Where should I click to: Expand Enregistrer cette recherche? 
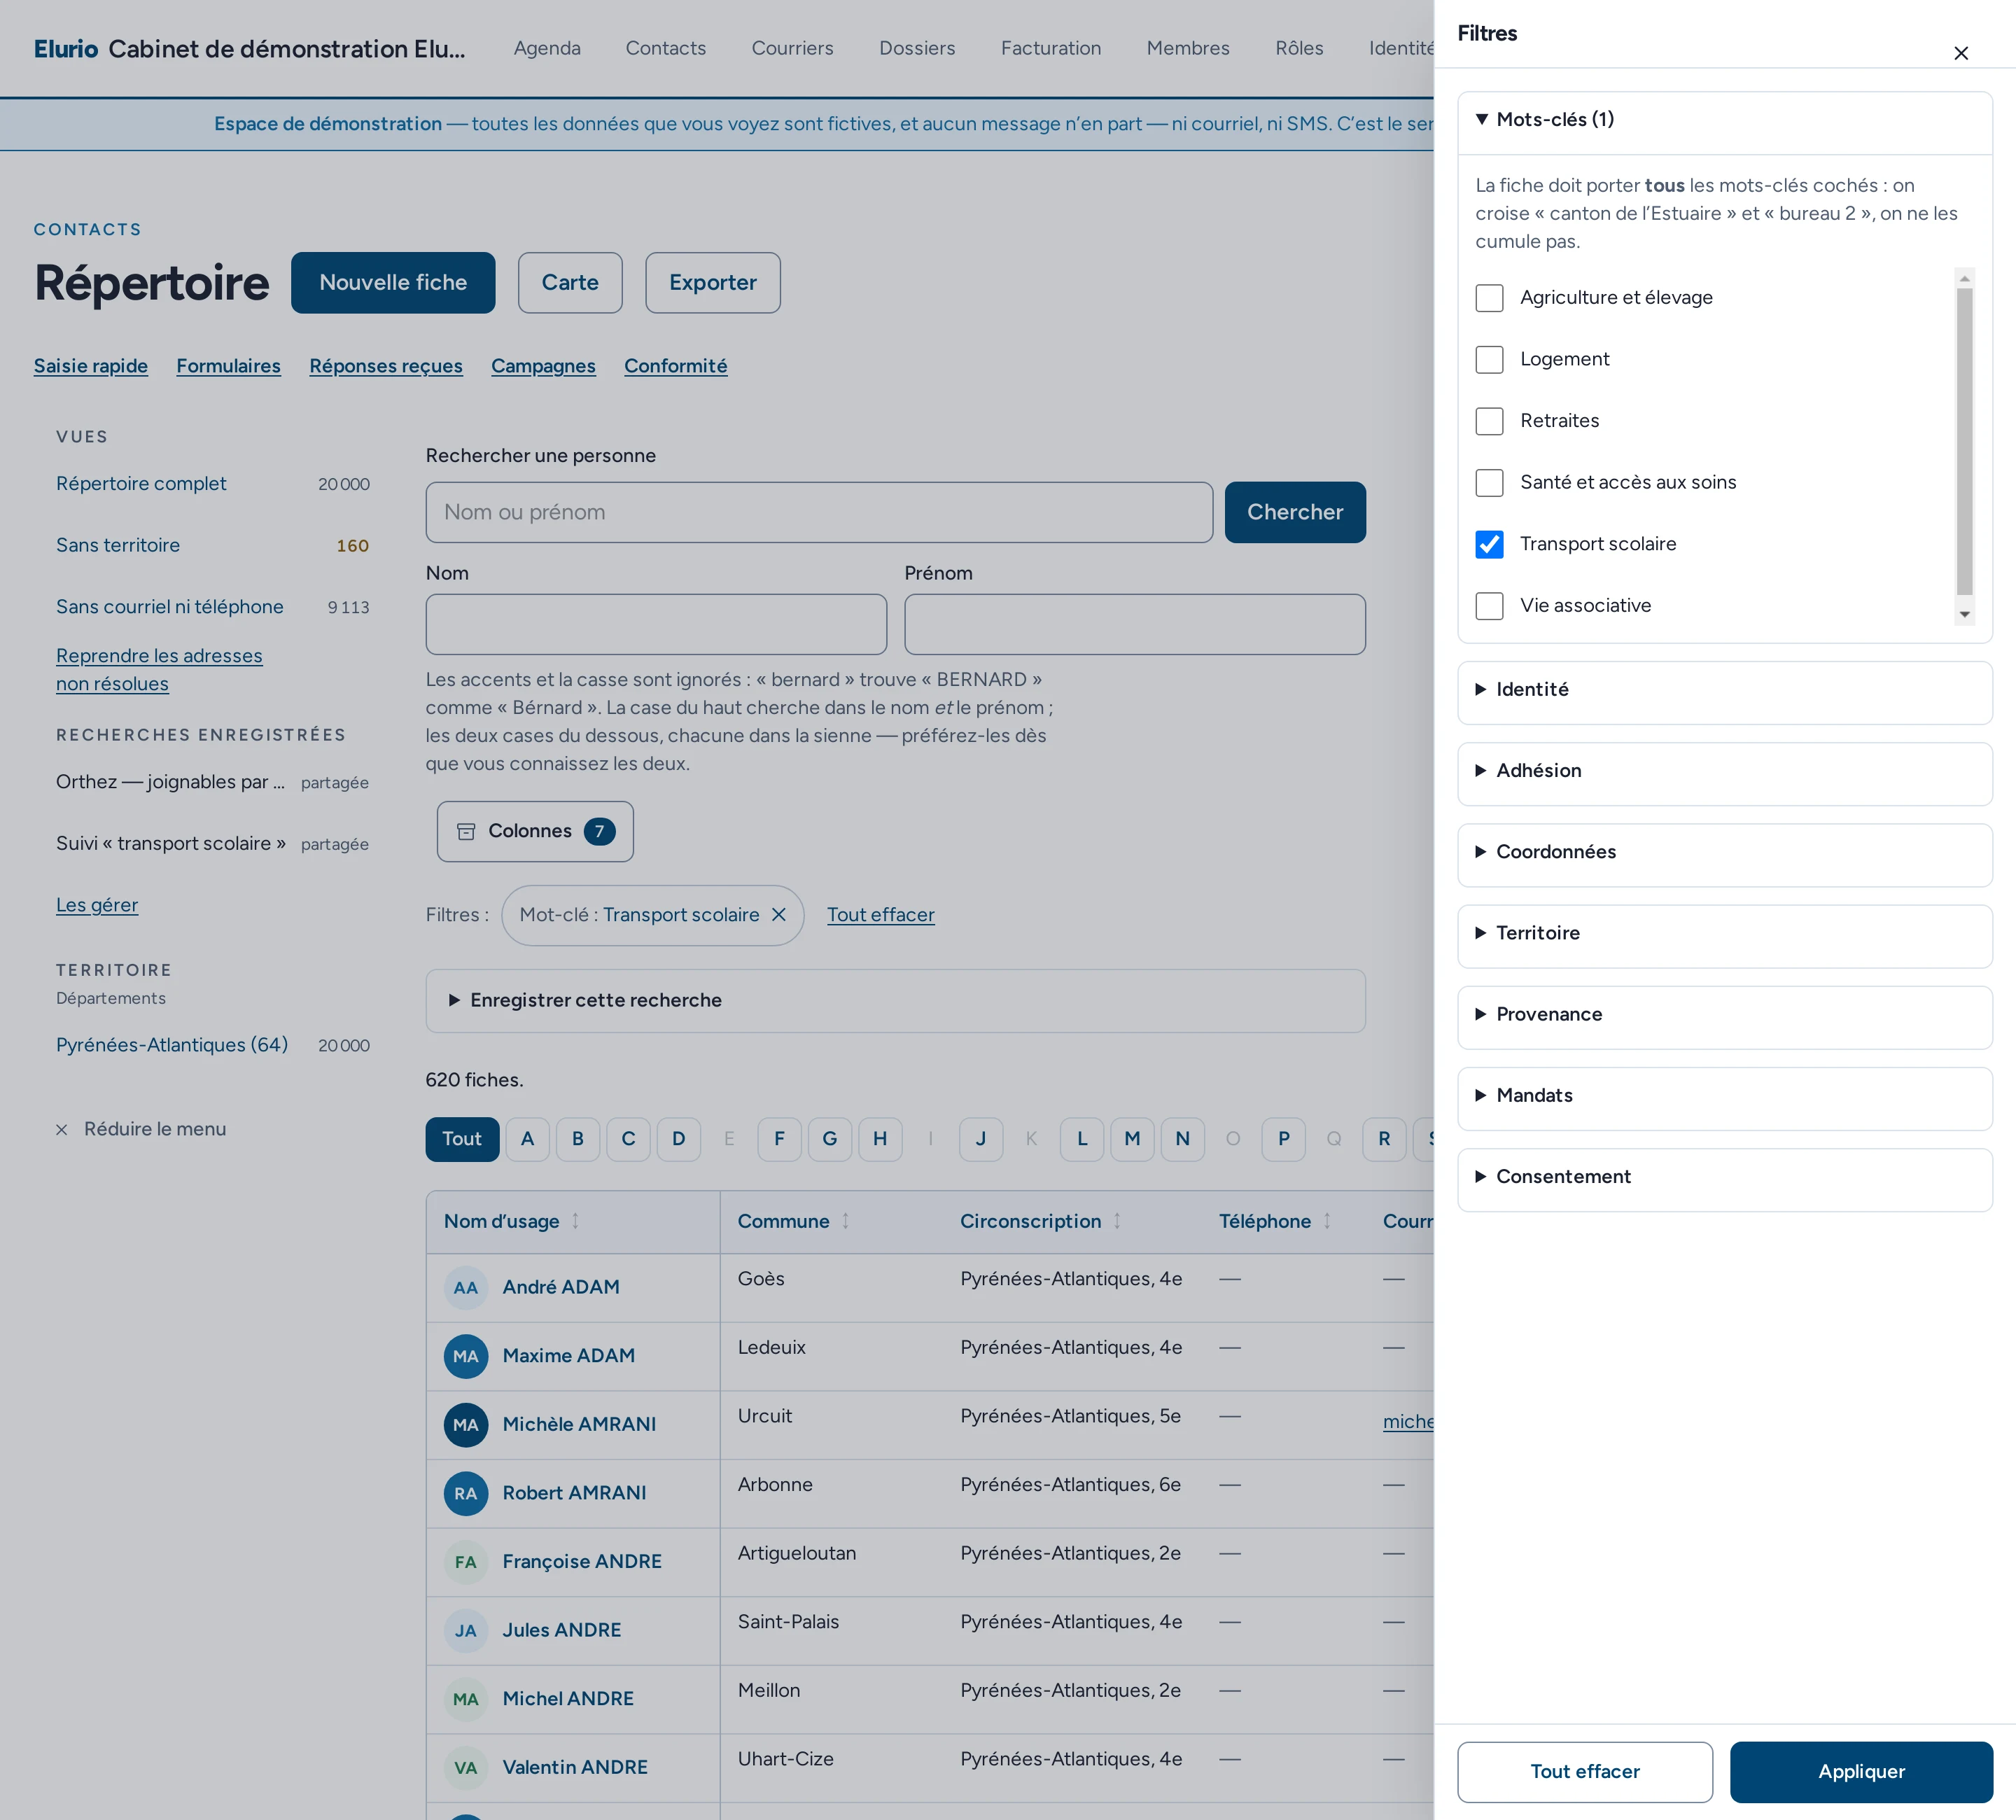895,1001
